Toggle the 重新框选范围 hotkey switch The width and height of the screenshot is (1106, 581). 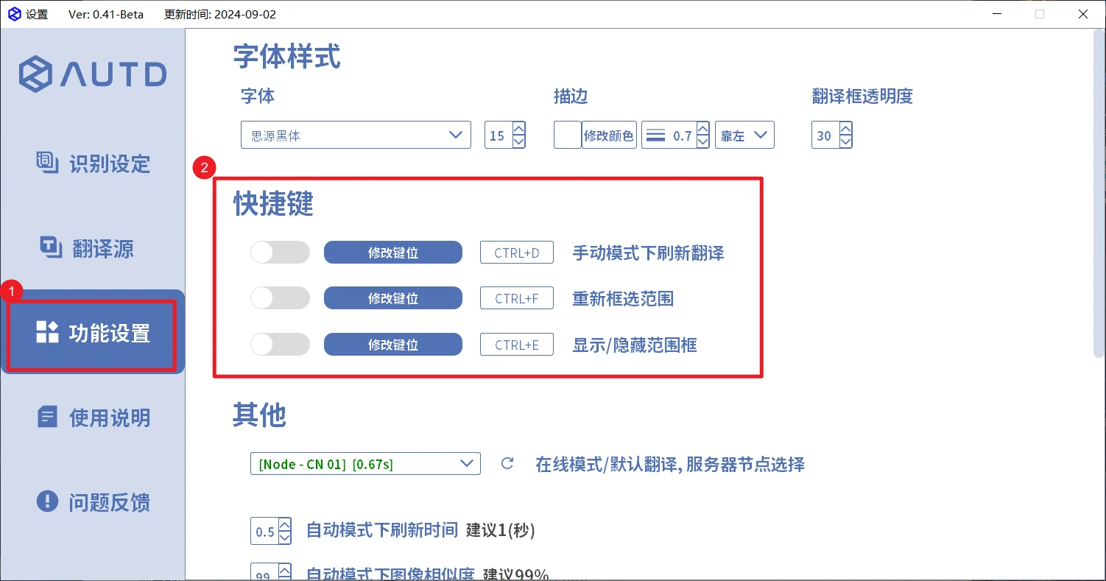point(280,298)
